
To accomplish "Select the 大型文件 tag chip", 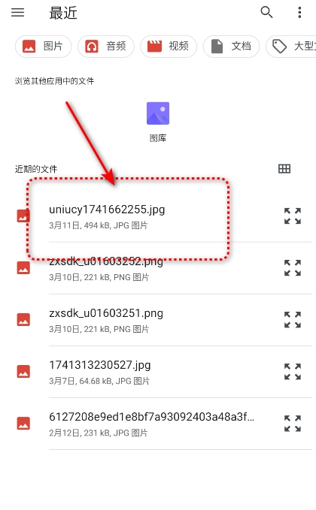I will (291, 46).
